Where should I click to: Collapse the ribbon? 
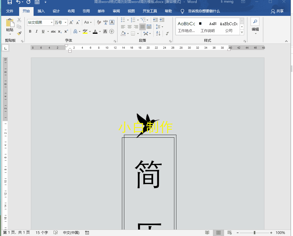286,41
